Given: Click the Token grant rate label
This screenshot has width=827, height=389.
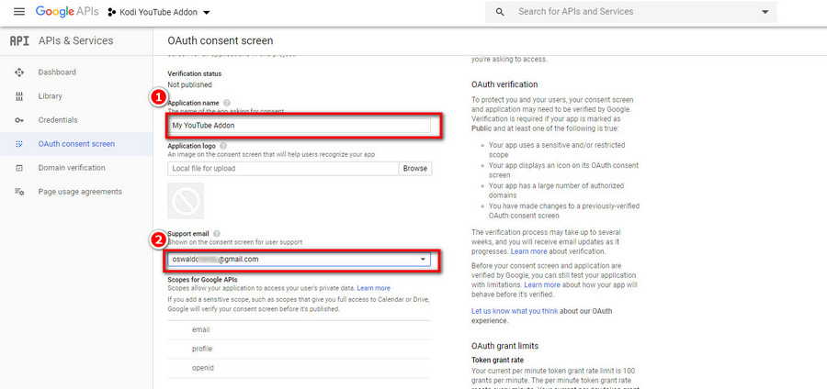Looking at the screenshot, I should 497,360.
